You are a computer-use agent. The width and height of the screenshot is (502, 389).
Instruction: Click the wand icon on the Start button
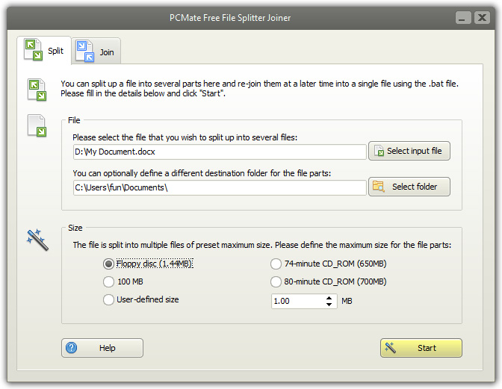pos(390,348)
